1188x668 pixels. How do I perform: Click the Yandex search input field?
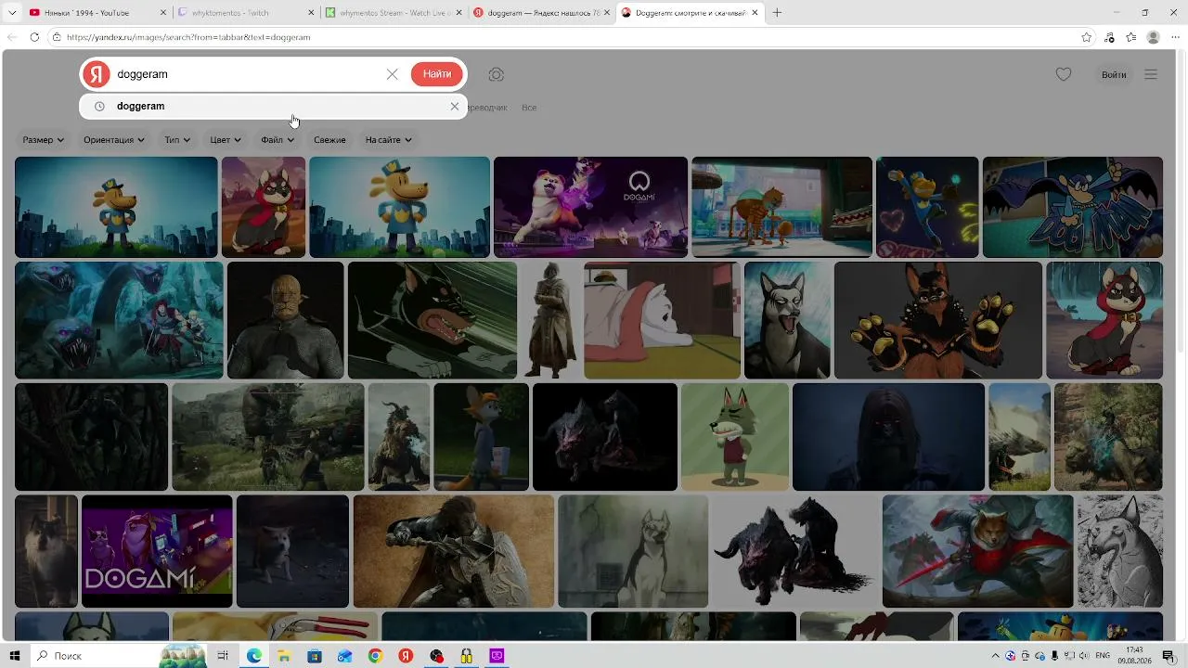[247, 74]
